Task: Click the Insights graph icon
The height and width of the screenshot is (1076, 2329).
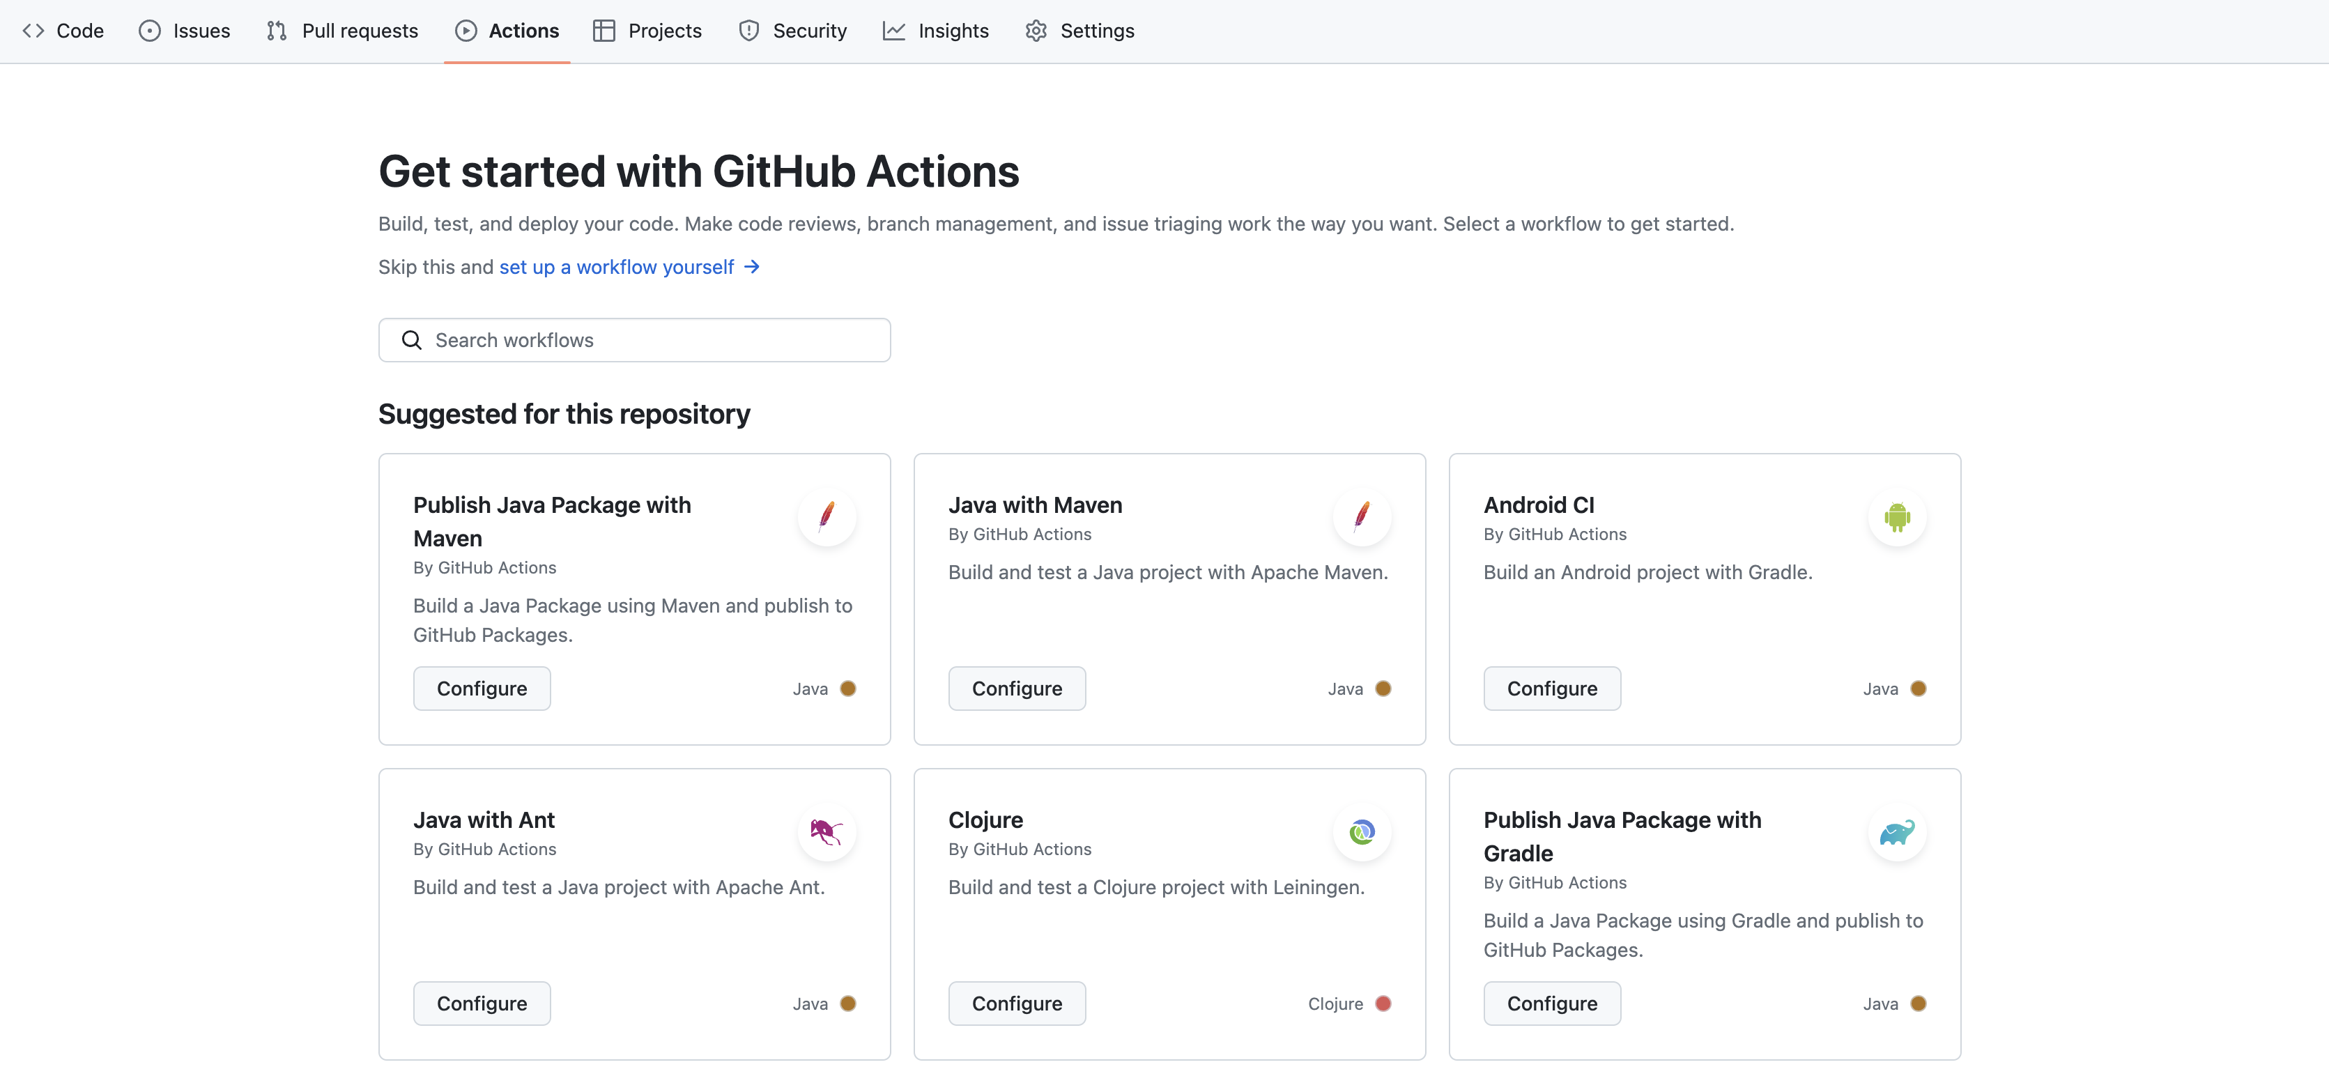Action: [893, 31]
